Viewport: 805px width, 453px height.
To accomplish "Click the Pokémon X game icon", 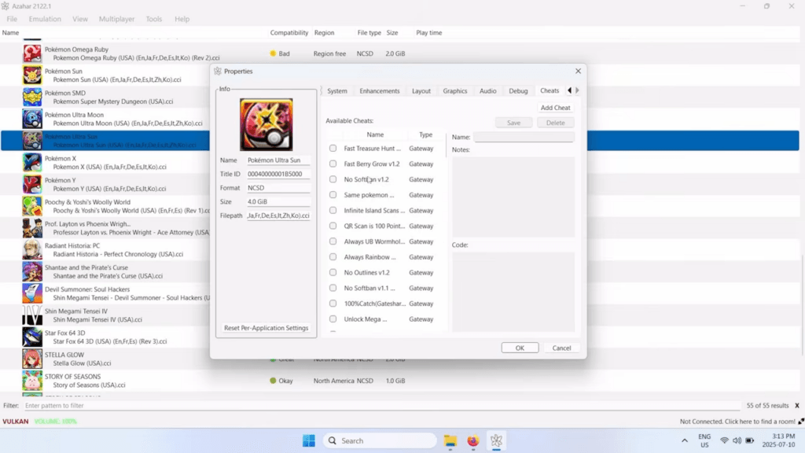I will 31,162.
